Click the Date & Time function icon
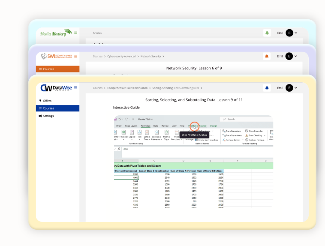Screen dimensions: 325x246 pos(147,134)
